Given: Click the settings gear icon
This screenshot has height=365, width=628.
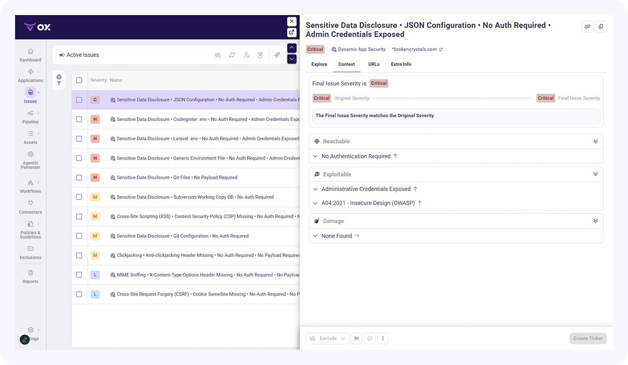Looking at the screenshot, I should (x=31, y=330).
